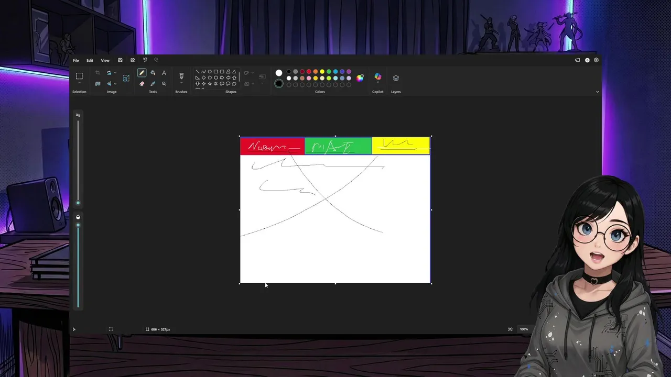This screenshot has width=671, height=377.
Task: Pick the yellow color swatch
Action: [322, 72]
